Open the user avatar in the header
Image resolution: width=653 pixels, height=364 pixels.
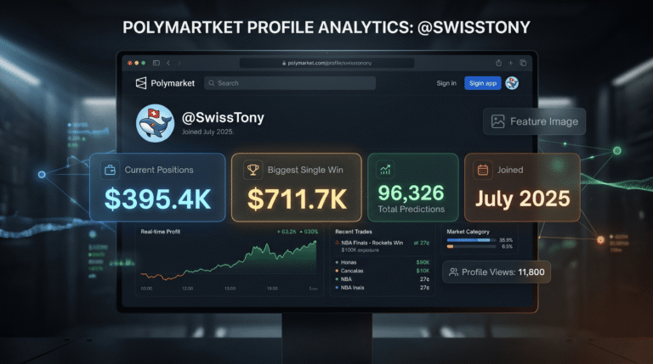coord(512,83)
